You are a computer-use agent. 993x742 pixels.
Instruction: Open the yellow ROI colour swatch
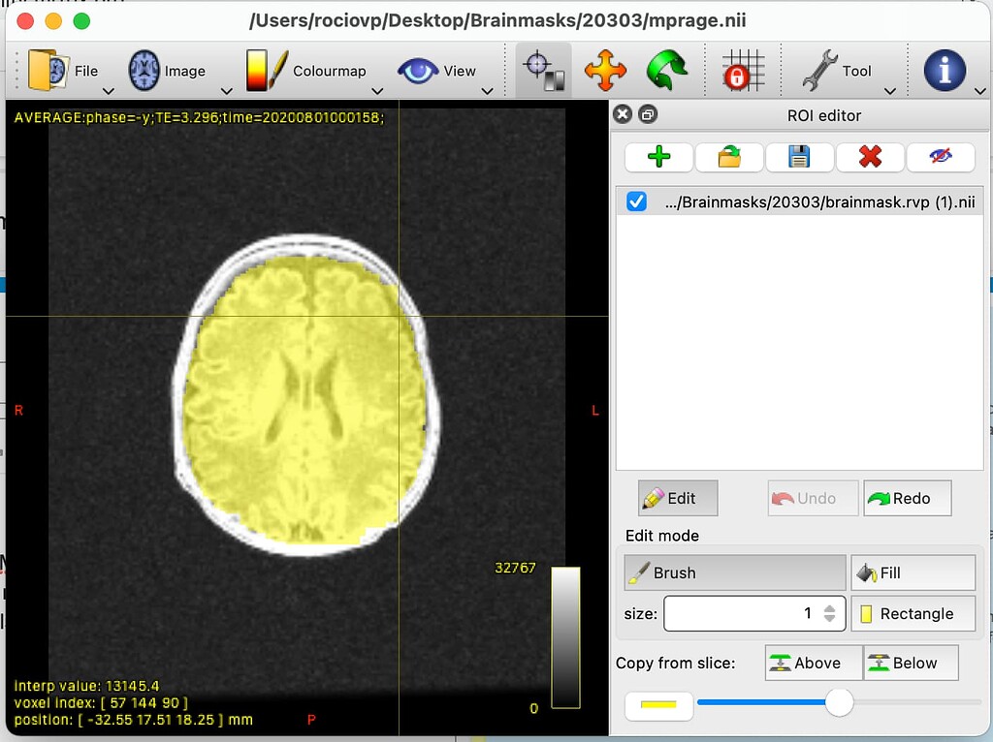point(658,705)
